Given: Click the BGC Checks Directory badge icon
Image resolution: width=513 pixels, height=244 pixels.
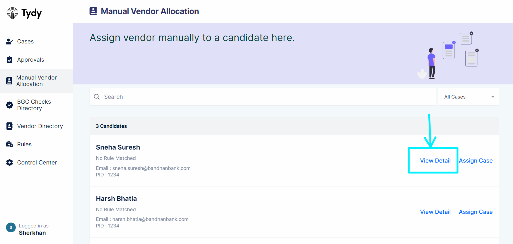Looking at the screenshot, I should 10,105.
